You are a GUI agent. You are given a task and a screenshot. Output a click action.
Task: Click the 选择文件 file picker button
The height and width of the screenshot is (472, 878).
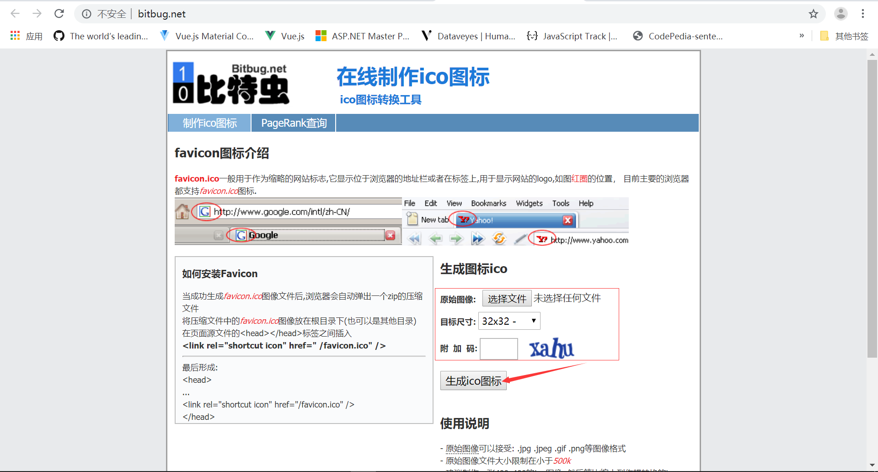point(507,298)
